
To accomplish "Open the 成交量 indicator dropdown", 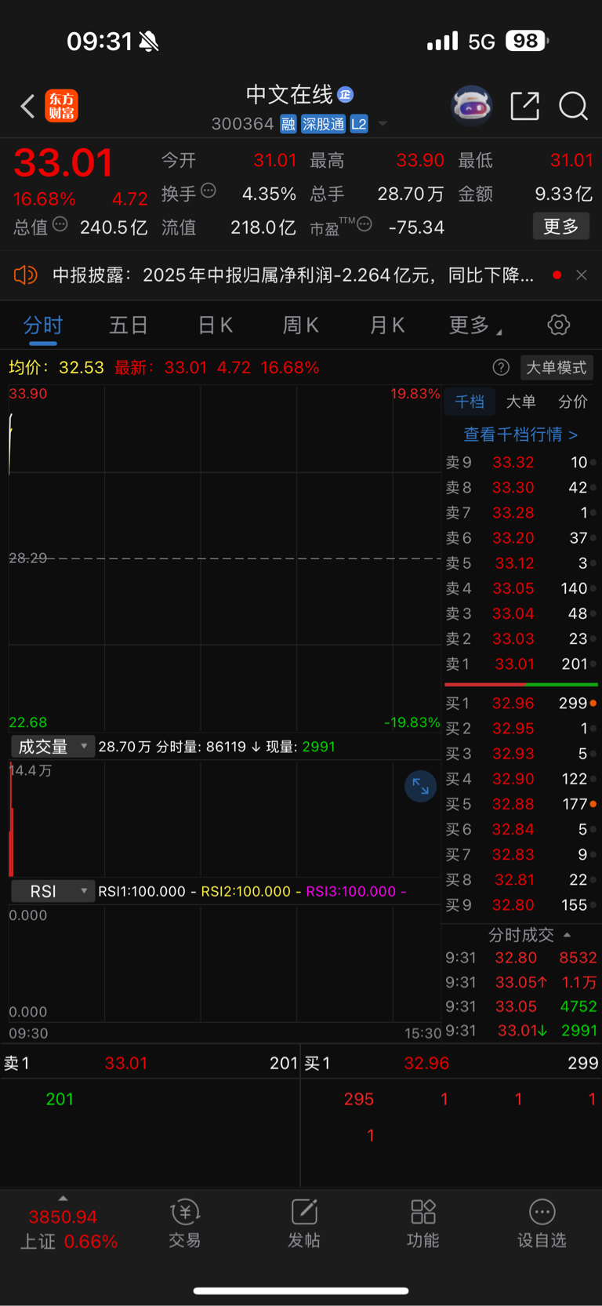I will pyautogui.click(x=53, y=747).
